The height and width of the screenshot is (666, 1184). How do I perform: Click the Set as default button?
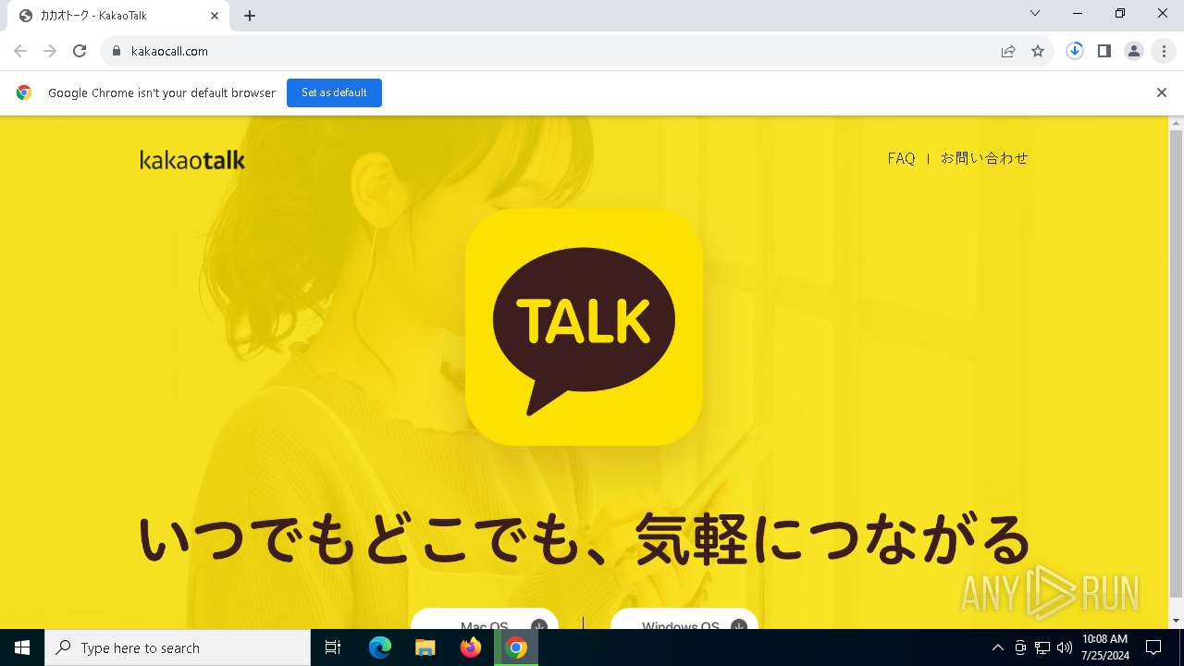334,92
